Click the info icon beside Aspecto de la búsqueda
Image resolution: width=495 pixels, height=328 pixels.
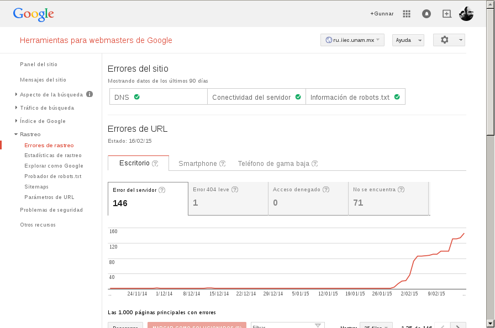(89, 94)
